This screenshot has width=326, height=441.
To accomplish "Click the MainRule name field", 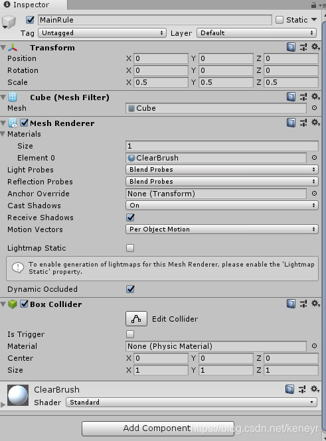I will click(155, 20).
